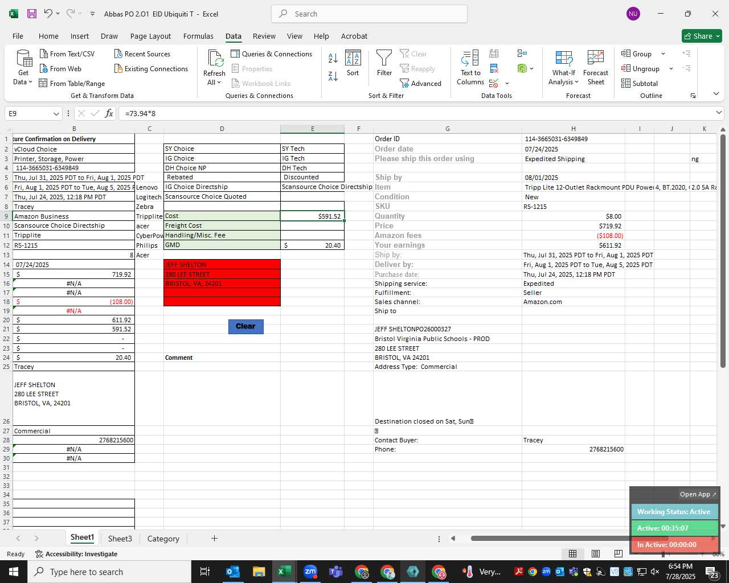Switch to the Home tab

pos(48,36)
